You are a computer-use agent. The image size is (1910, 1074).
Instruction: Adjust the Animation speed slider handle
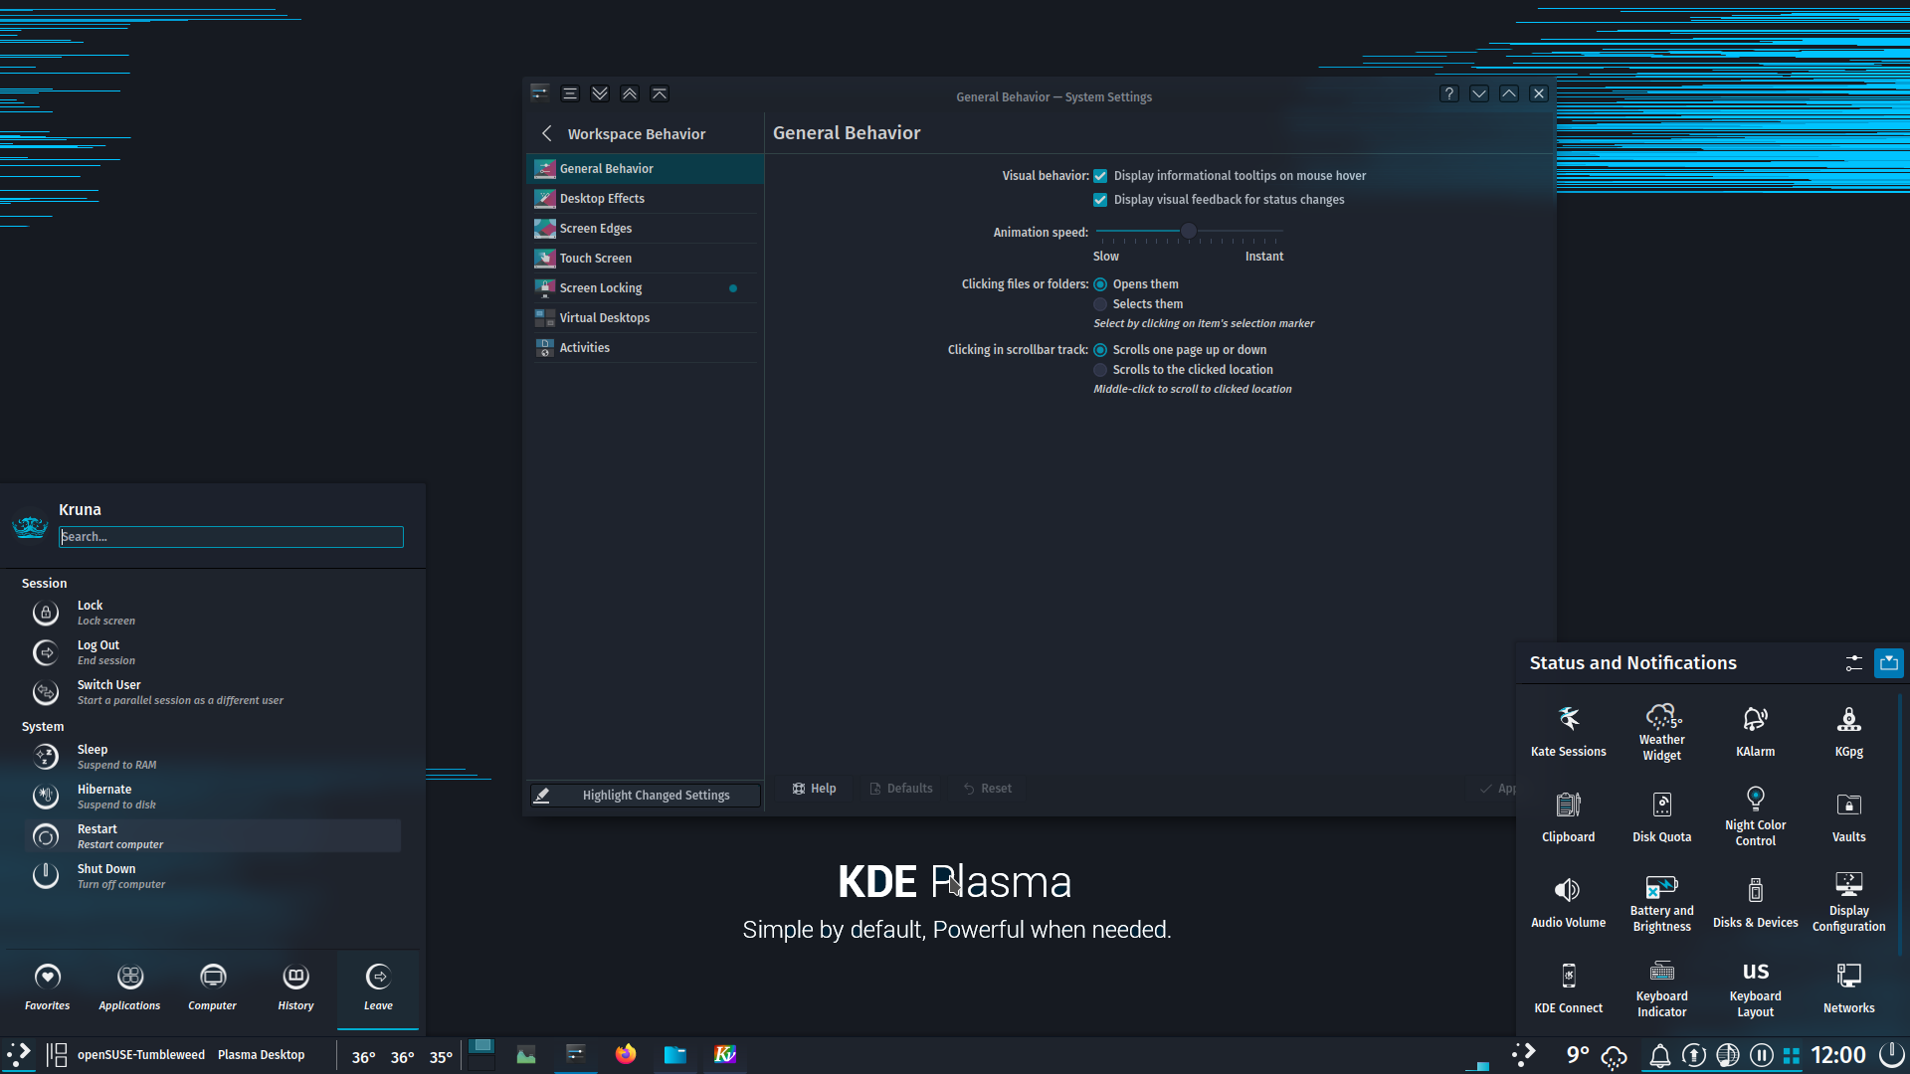click(1188, 231)
